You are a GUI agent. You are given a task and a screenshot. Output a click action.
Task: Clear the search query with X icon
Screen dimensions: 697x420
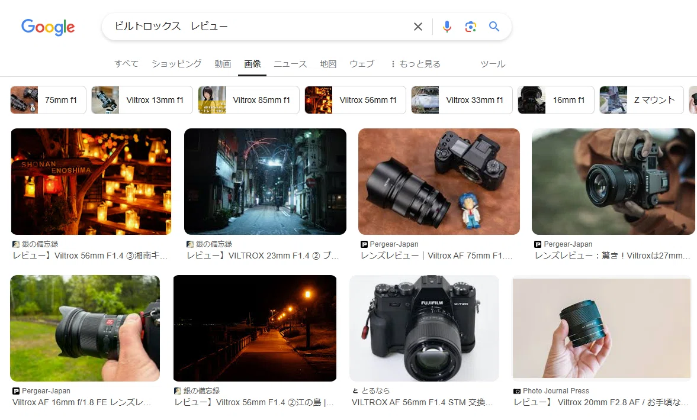click(x=418, y=27)
